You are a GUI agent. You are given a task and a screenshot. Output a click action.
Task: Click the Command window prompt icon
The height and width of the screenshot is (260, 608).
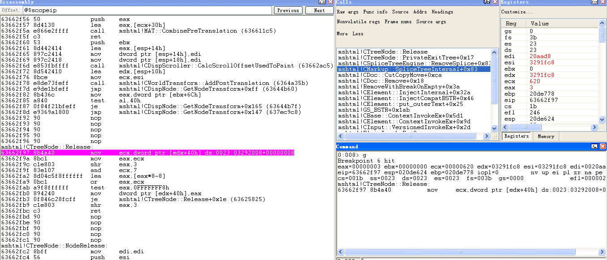[594, 146]
